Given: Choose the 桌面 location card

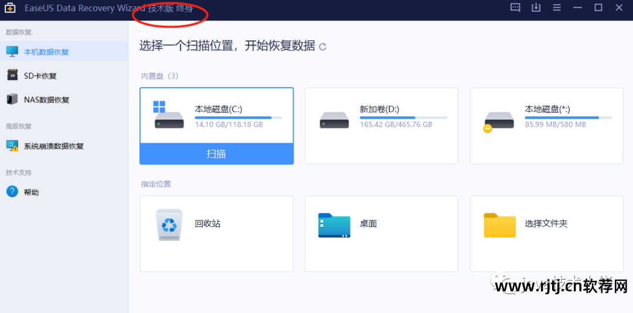Looking at the screenshot, I should point(382,233).
